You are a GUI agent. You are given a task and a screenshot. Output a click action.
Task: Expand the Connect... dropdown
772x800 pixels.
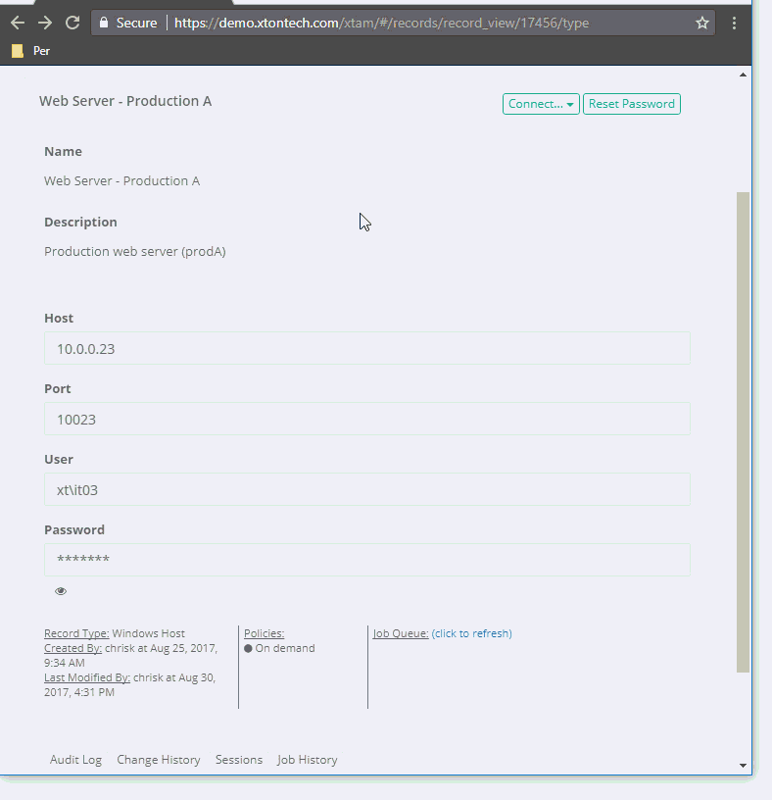(x=541, y=104)
